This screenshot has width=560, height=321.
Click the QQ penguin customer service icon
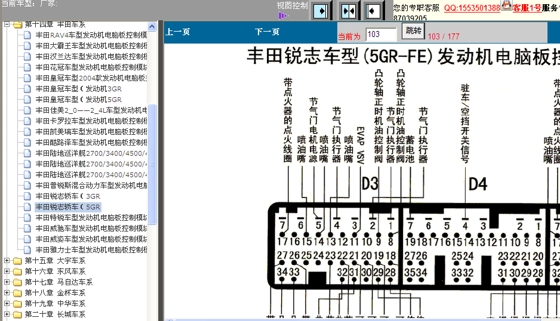tap(506, 5)
